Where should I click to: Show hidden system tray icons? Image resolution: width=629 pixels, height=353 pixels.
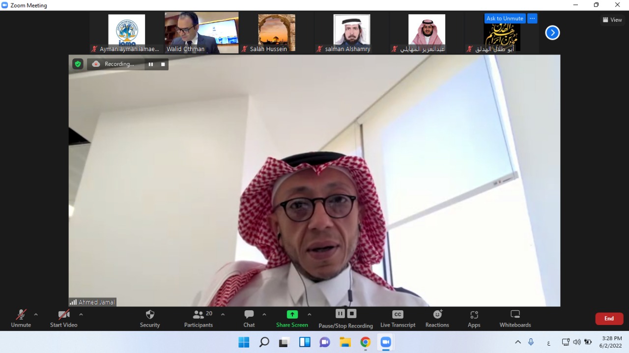point(518,342)
